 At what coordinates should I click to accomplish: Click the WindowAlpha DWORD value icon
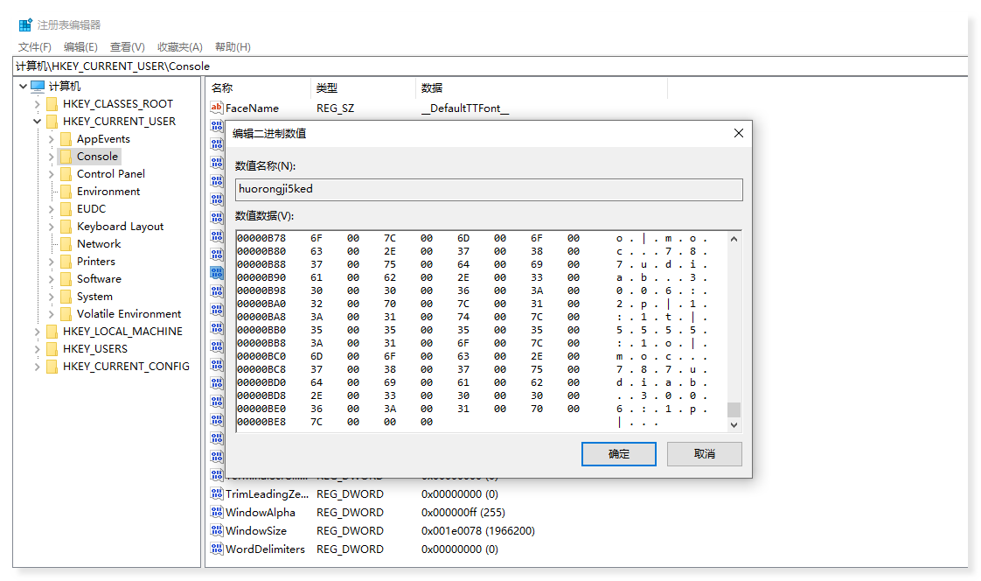pyautogui.click(x=217, y=512)
